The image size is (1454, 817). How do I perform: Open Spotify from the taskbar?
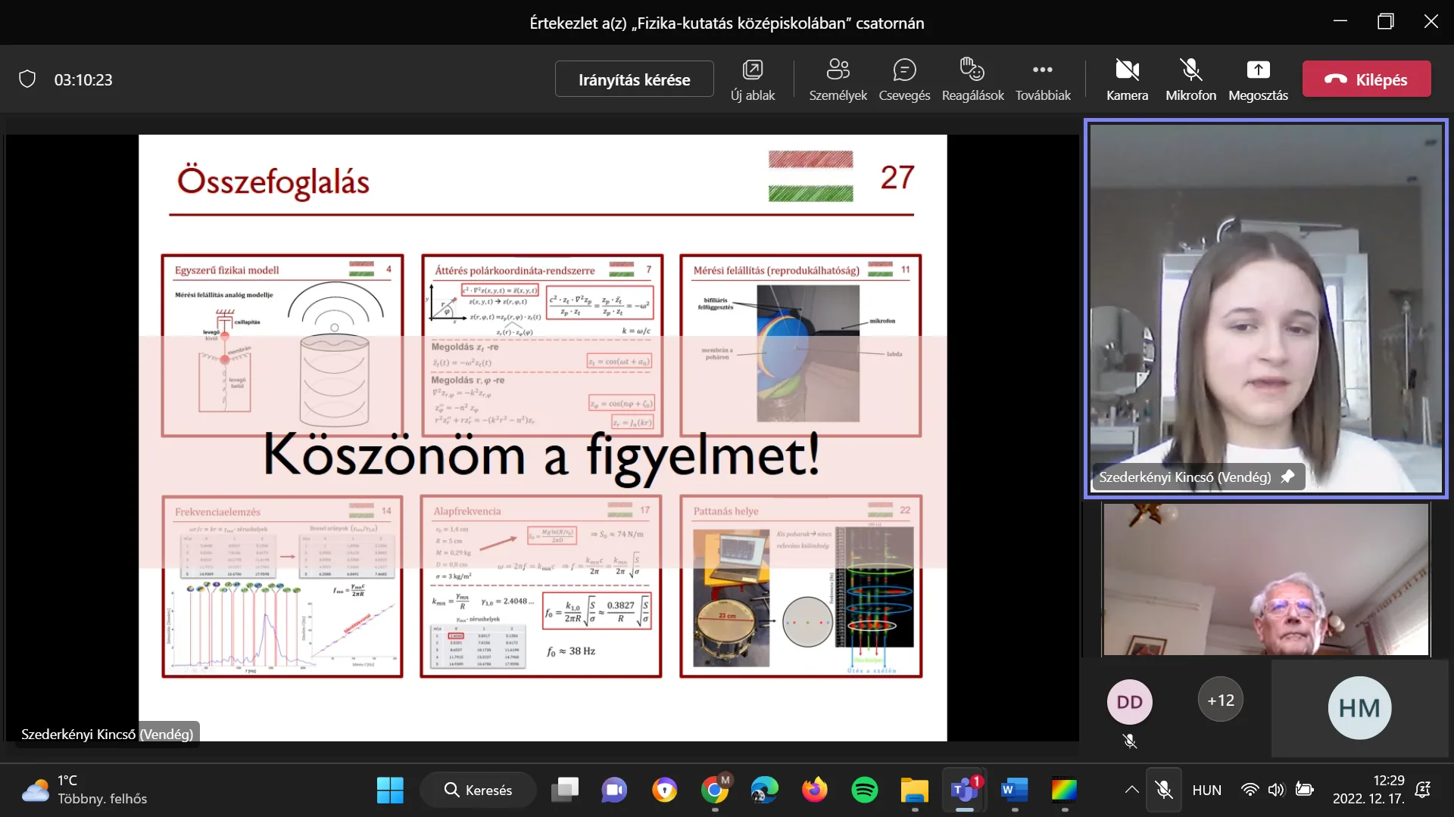pyautogui.click(x=864, y=790)
